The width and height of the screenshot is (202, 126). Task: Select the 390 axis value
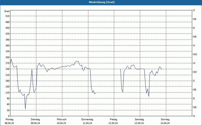7,40
